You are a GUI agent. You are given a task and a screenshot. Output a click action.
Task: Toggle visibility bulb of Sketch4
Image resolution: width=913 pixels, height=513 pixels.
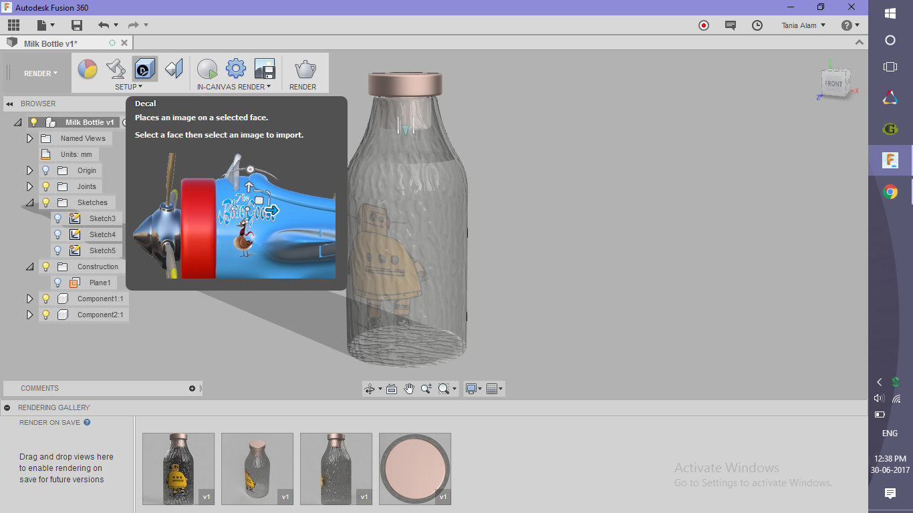[x=57, y=234]
